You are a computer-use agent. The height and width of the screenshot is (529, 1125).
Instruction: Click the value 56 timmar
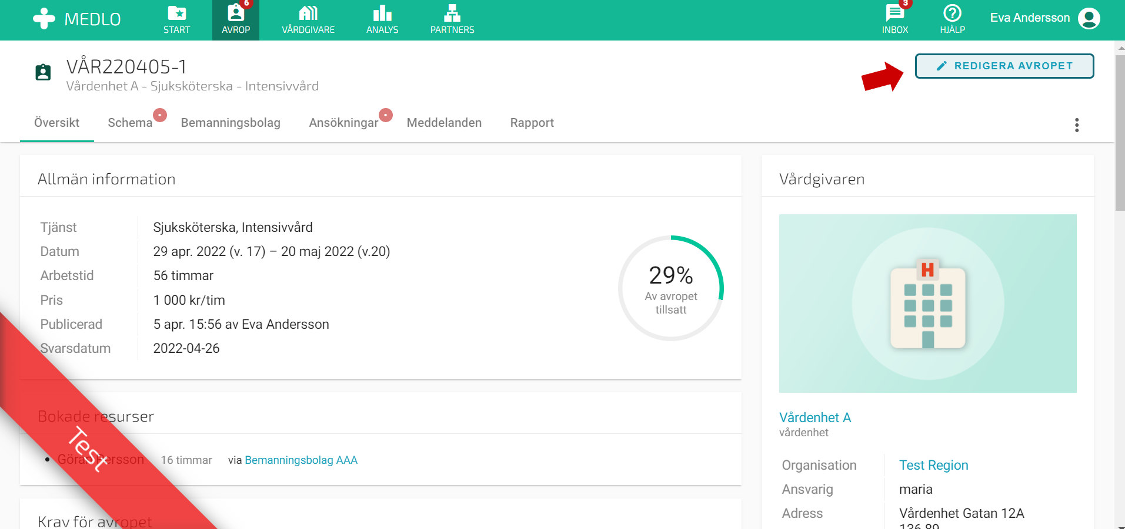click(x=183, y=275)
